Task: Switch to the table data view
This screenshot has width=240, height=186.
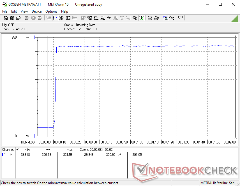Action: click(68, 18)
